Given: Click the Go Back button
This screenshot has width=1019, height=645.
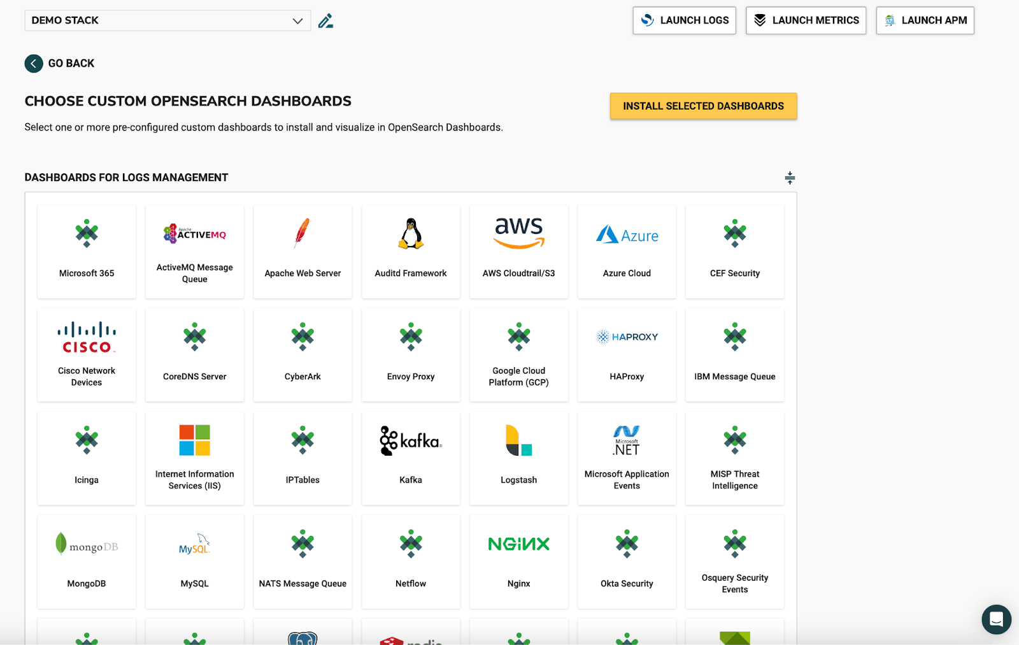Looking at the screenshot, I should coord(59,63).
